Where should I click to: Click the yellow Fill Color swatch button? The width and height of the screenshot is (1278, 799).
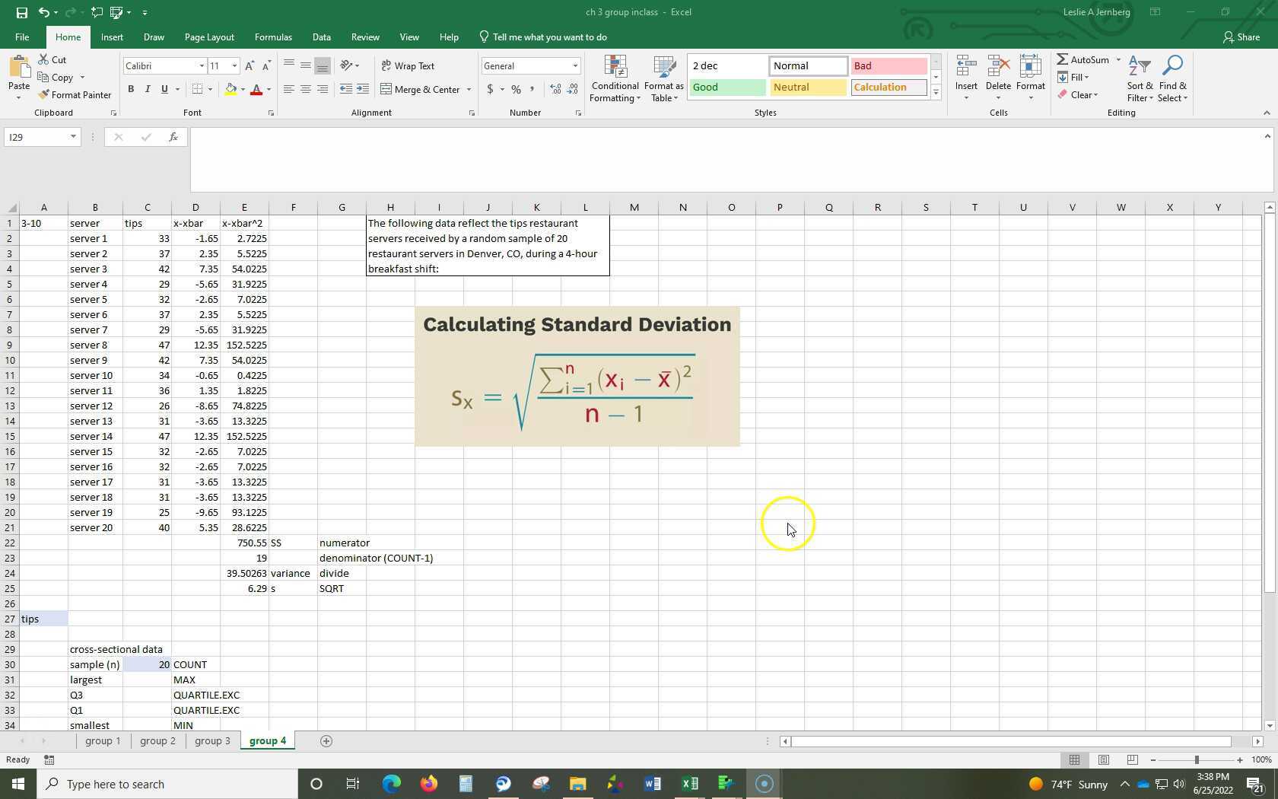coord(230,90)
